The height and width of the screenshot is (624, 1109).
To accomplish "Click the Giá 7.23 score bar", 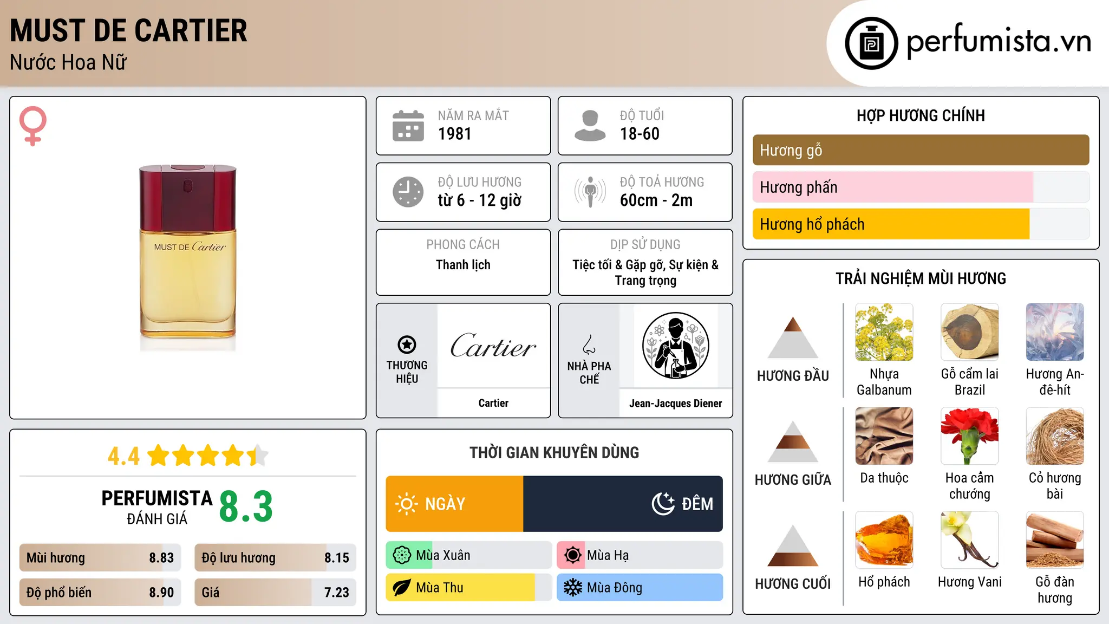I will (x=275, y=592).
